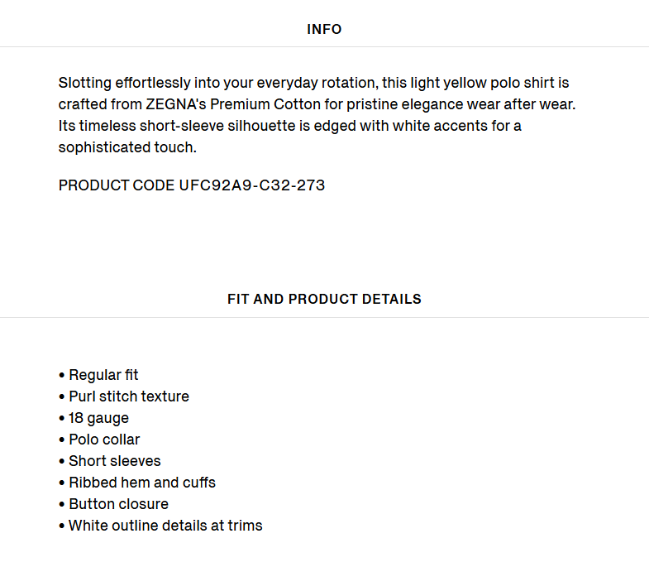Click the 'Slotting effortlessly' opening line
This screenshot has width=649, height=567.
(x=313, y=83)
